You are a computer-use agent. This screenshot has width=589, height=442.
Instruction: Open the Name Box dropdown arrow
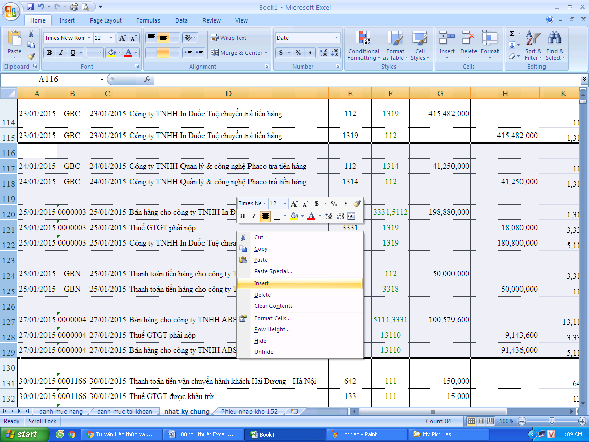(x=102, y=79)
